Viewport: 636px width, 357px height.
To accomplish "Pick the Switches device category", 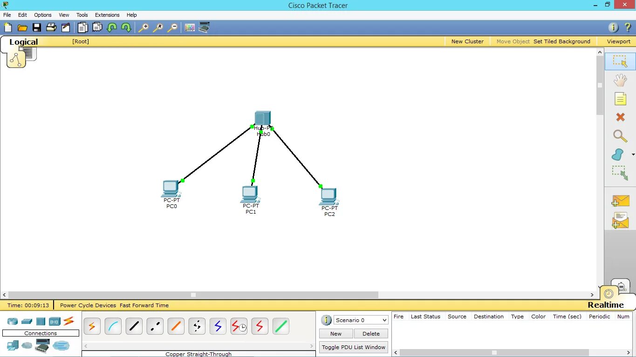I will 27,321.
